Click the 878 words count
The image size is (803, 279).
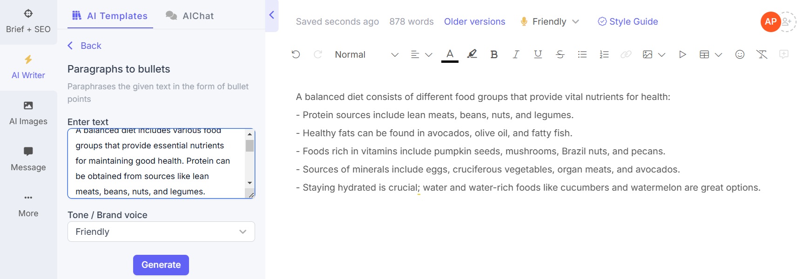pyautogui.click(x=412, y=21)
